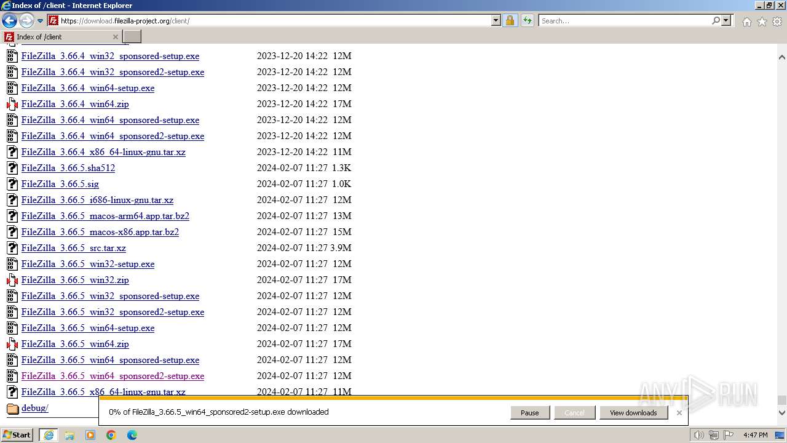Viewport: 787px width, 443px height.
Task: Open Favorites with the star icon
Action: [762, 22]
